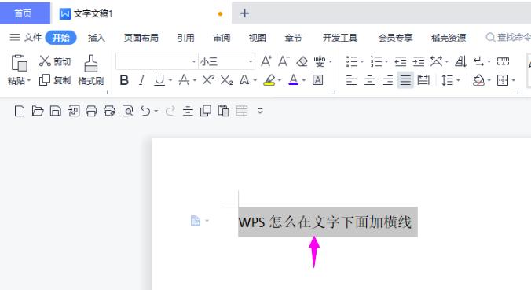The width and height of the screenshot is (531, 290).
Task: Increase font size with A+ icon
Action: click(265, 61)
